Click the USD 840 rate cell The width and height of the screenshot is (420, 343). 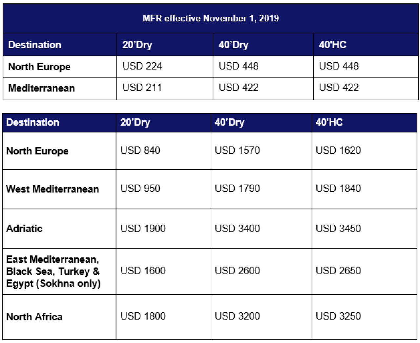pos(163,151)
